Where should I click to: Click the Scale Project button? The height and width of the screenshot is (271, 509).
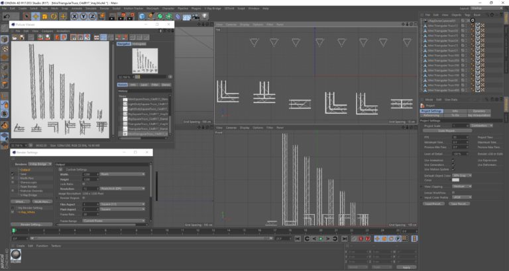click(x=445, y=131)
